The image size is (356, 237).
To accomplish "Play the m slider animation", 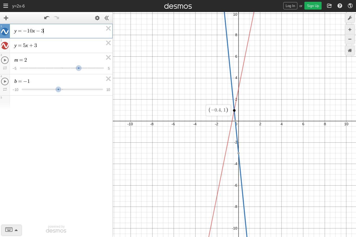I will (5, 60).
